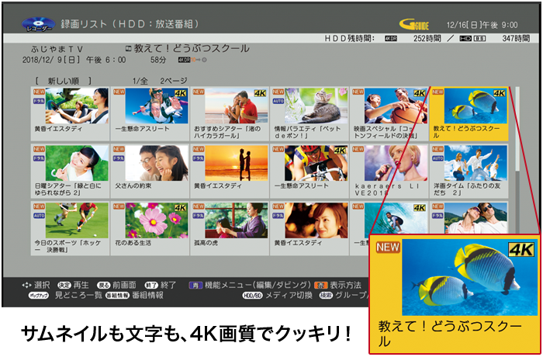This screenshot has width=543, height=357.
Task: Click the ポップアップ button icon
Action: [x=39, y=296]
